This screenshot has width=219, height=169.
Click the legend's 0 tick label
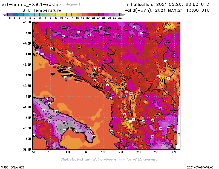[x=34, y=18]
